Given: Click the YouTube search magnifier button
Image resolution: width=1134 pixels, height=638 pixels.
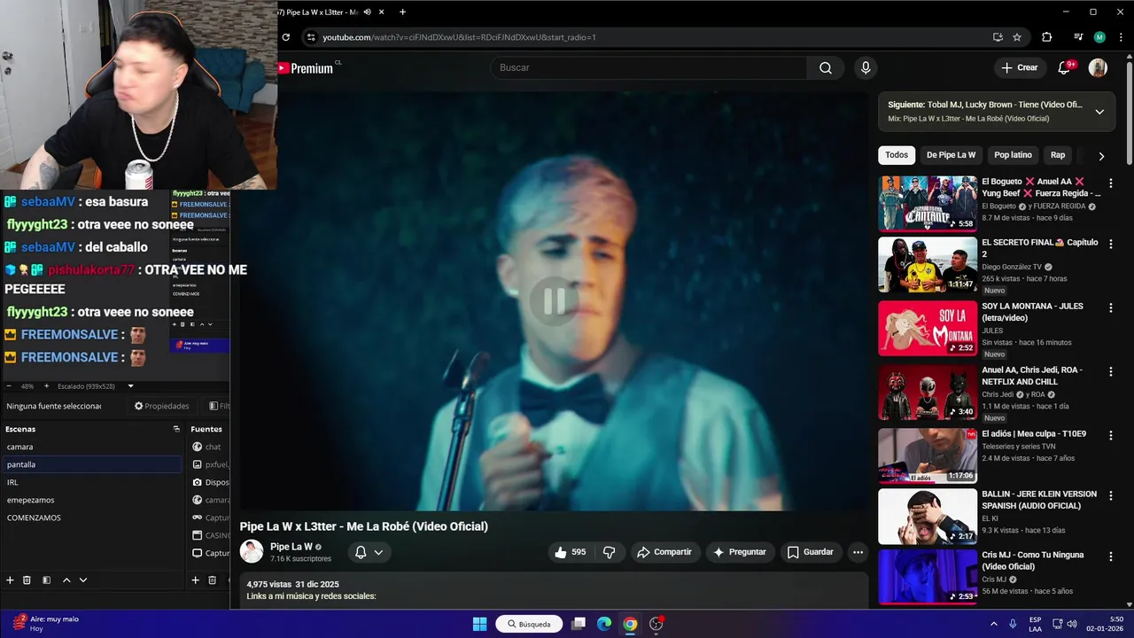Looking at the screenshot, I should [x=826, y=67].
